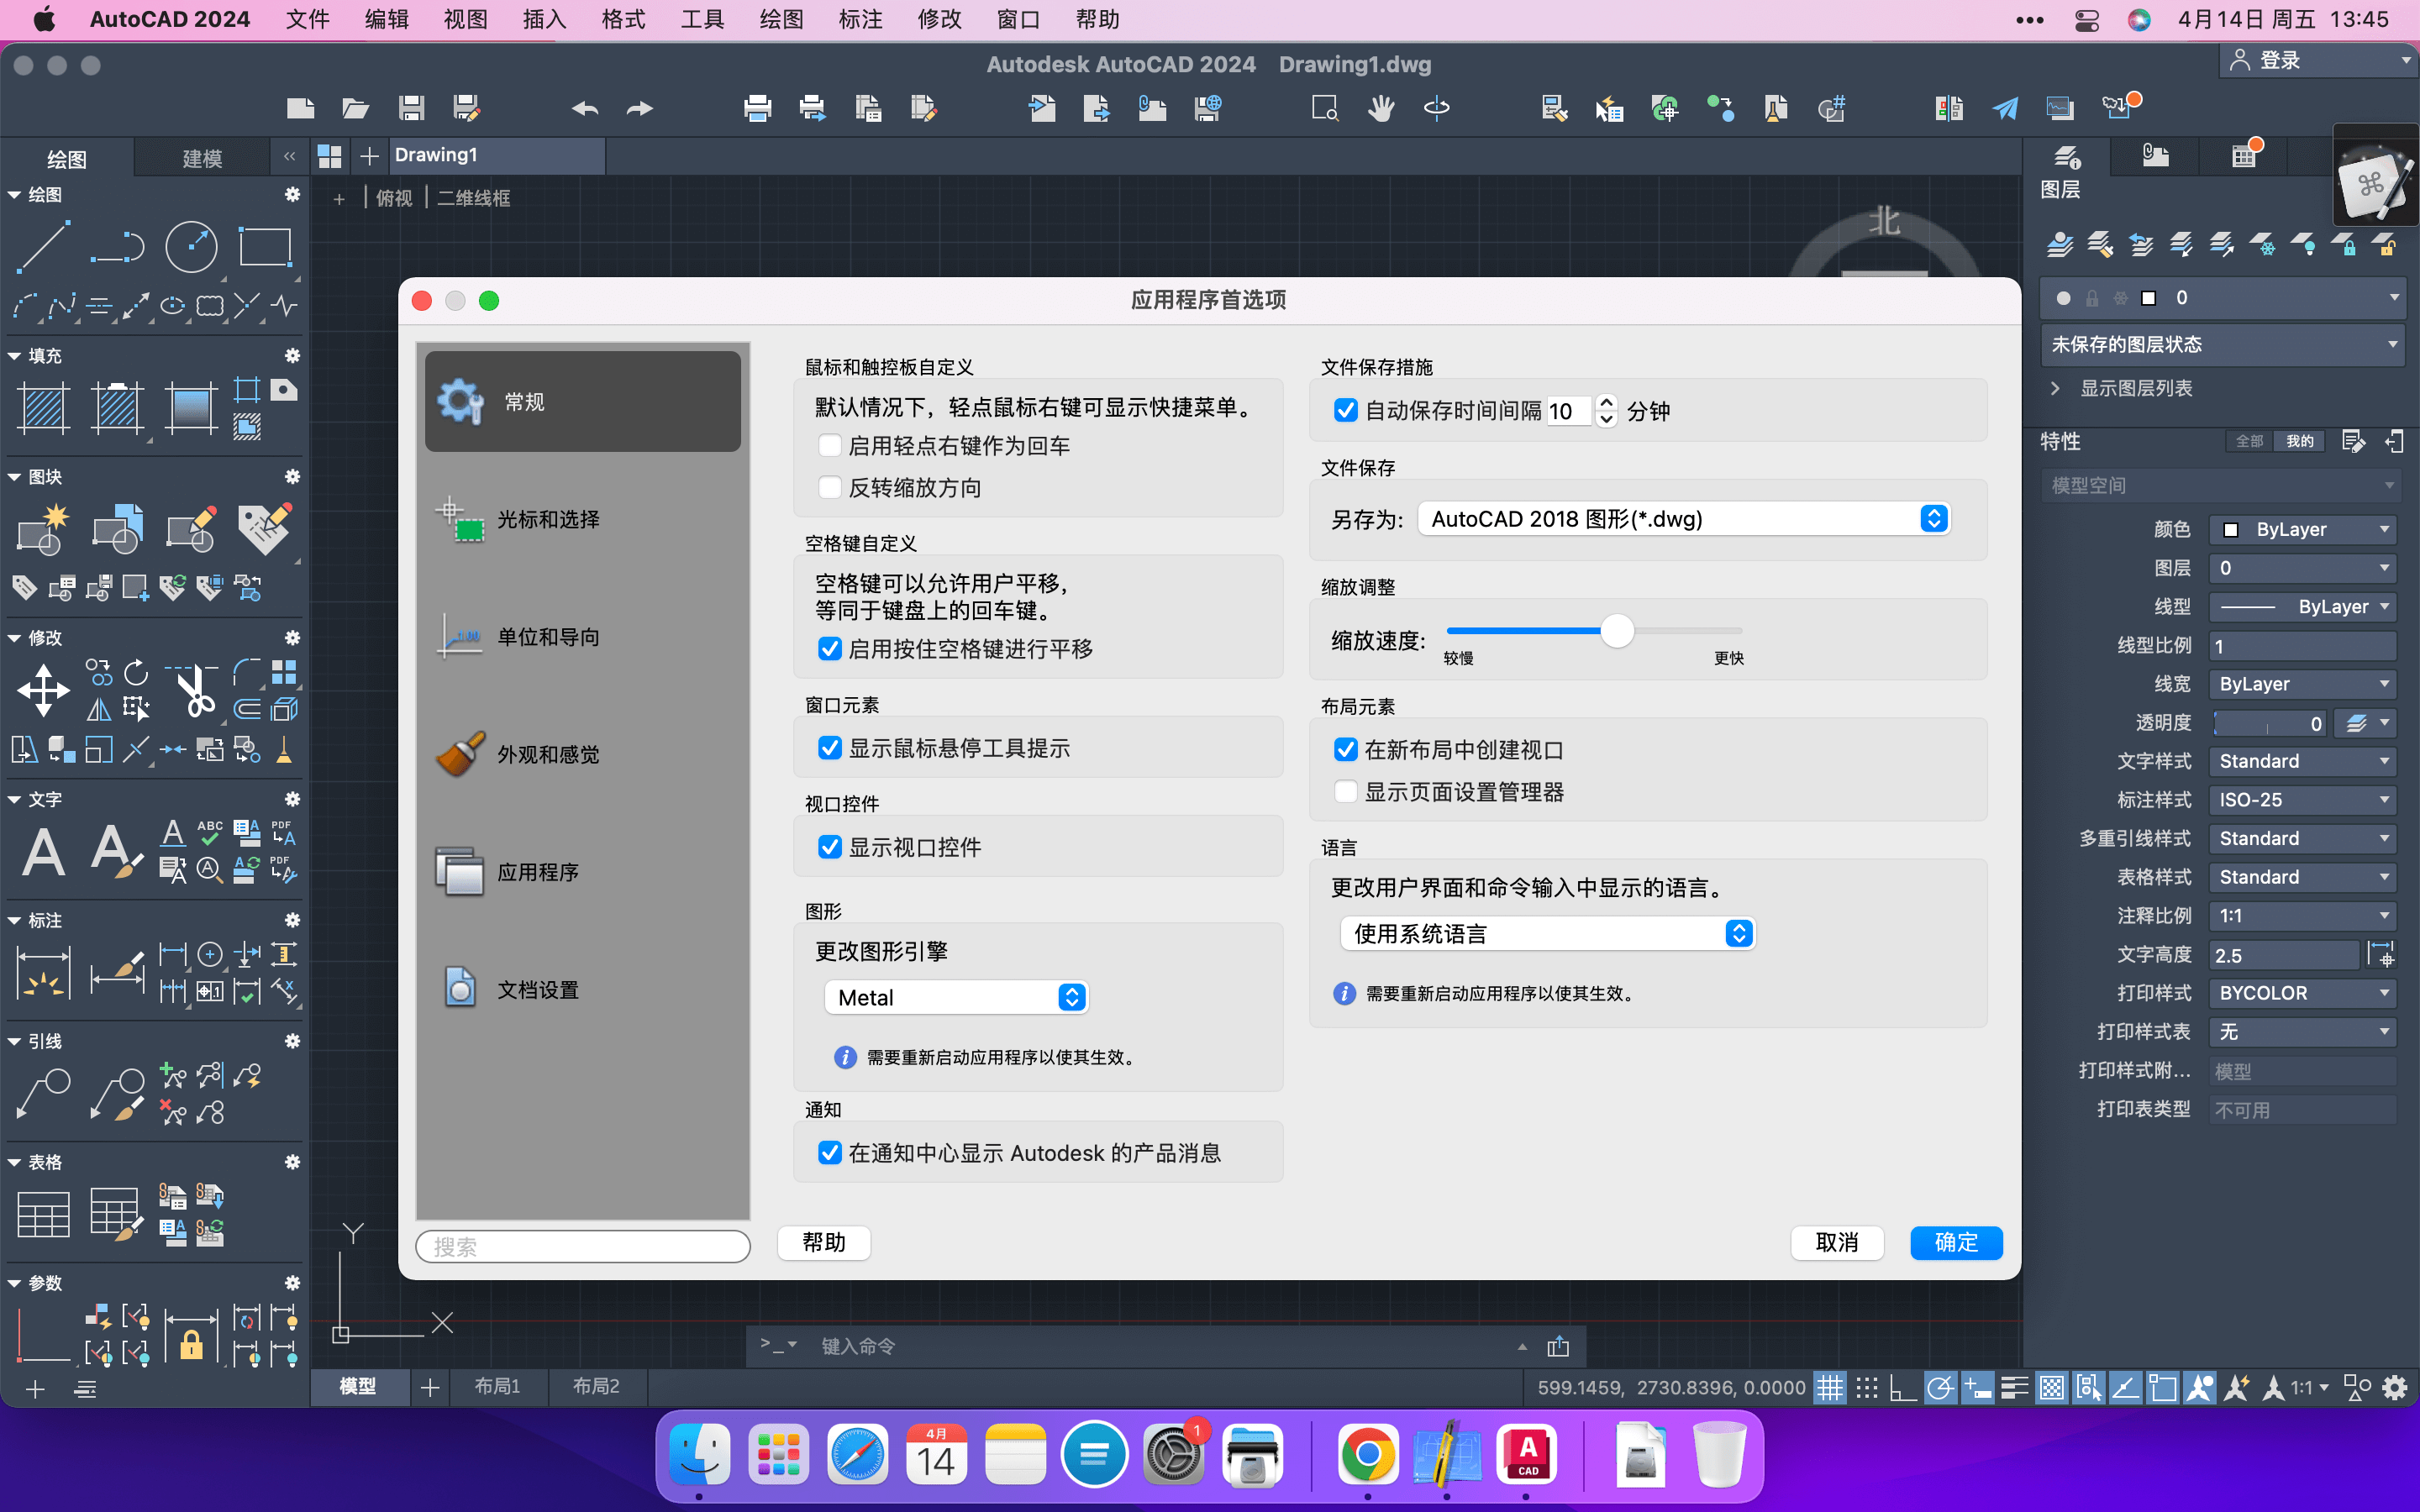Open Chrome from the Dock
Image resolution: width=2420 pixels, height=1512 pixels.
pos(1368,1453)
